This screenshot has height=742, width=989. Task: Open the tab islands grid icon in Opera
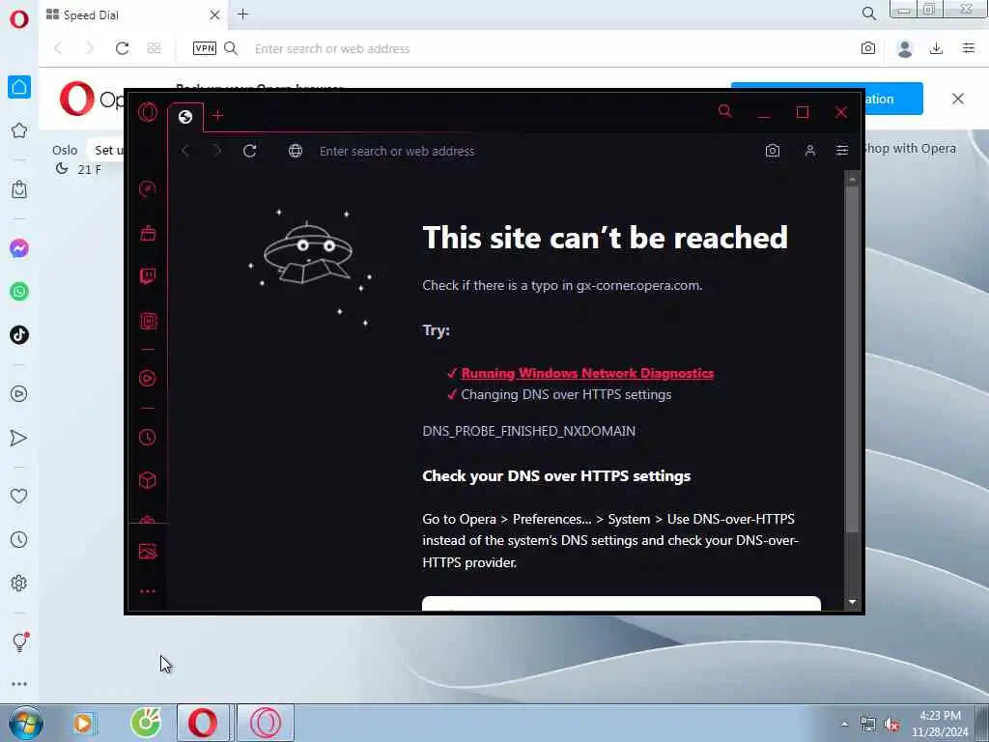154,48
